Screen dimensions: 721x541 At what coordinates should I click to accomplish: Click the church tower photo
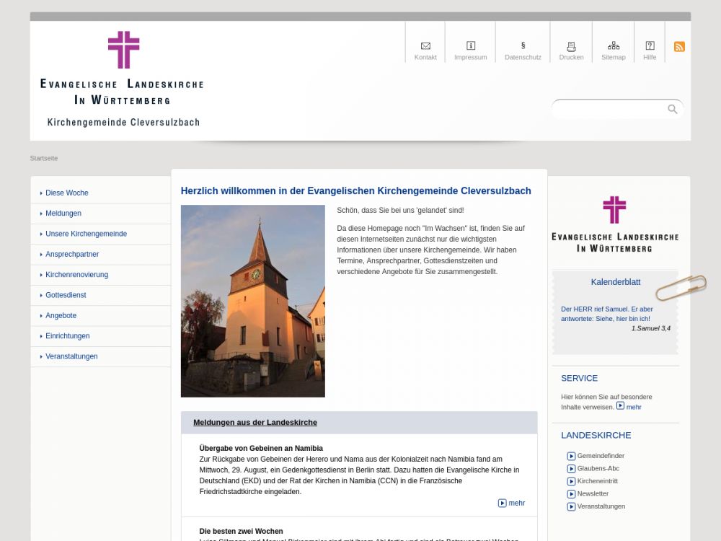point(252,301)
